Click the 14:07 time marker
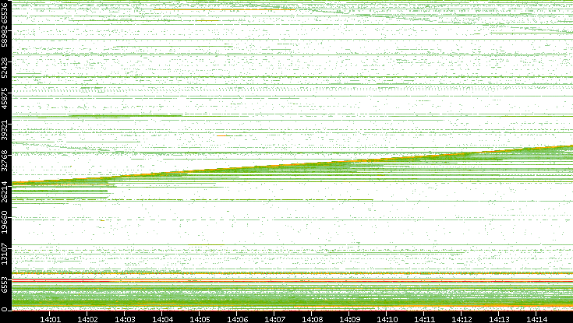Viewport: 573px width, 323px height. [x=274, y=318]
